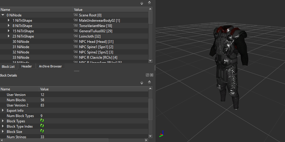Select the 31 NiNode row
Image resolution: width=285 pixels, height=142 pixels.
[x=74, y=47]
